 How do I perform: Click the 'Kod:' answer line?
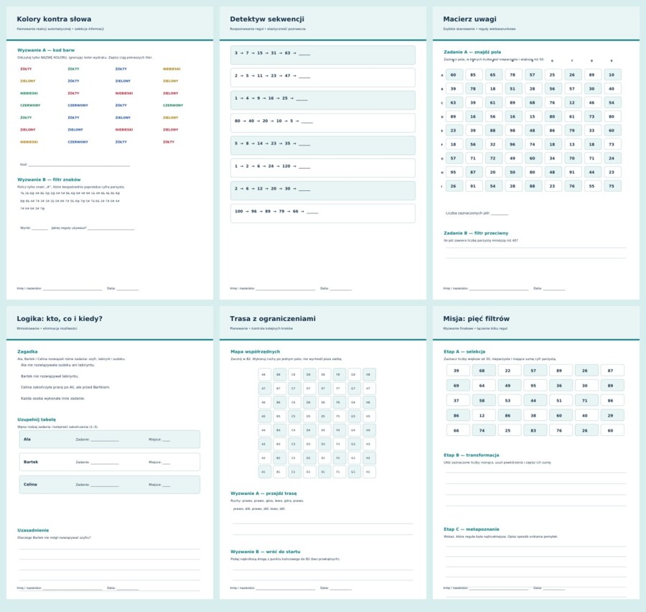pos(79,164)
